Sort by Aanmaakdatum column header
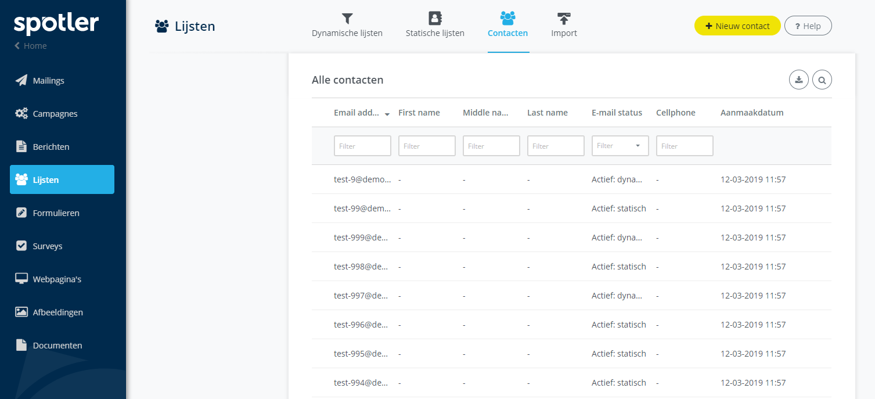 pyautogui.click(x=752, y=113)
